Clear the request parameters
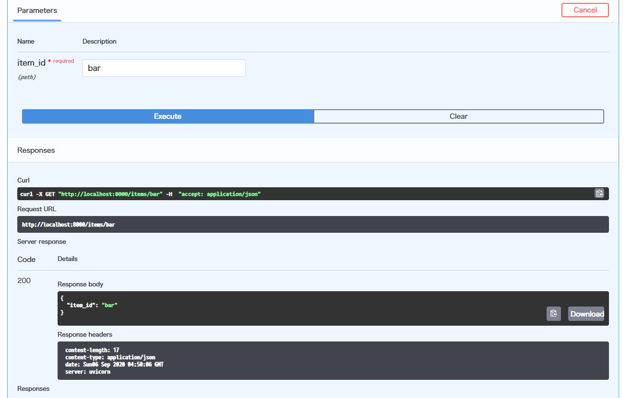Image resolution: width=632 pixels, height=398 pixels. point(459,116)
